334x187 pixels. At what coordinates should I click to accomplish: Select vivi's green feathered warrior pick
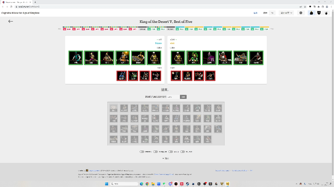(193, 58)
